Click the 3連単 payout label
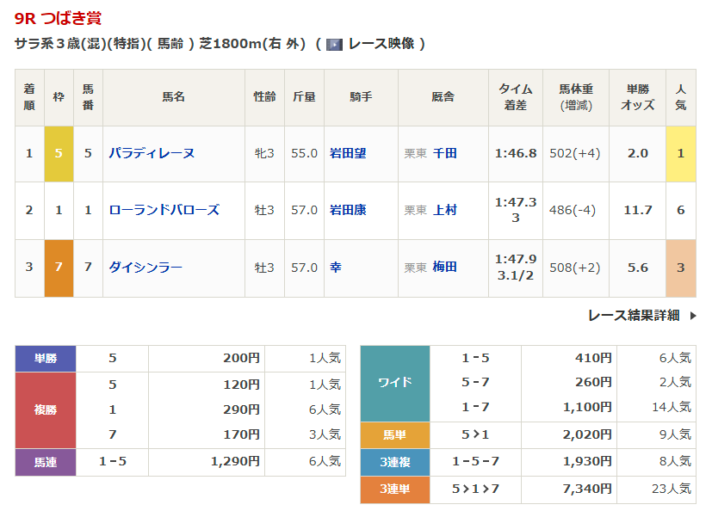The image size is (712, 511). [x=395, y=489]
